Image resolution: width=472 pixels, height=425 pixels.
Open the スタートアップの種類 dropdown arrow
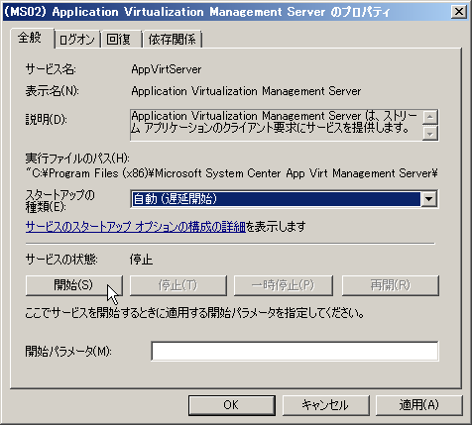click(x=429, y=199)
